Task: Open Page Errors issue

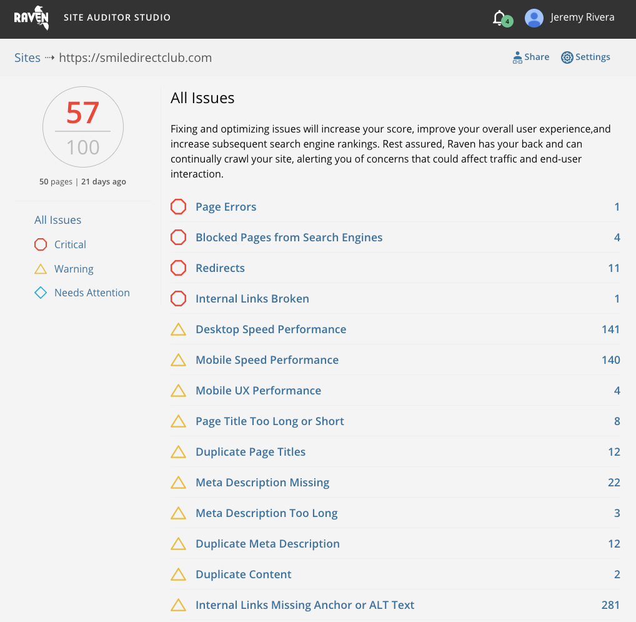Action: 226,207
